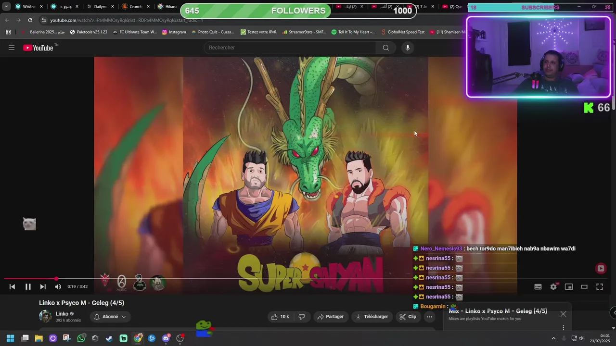
Task: Open File Explorer from the taskbar
Action: [38, 338]
